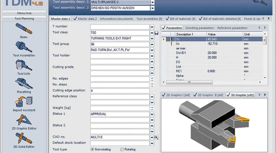Expand Tool assembly descr. 2 dropdown
The height and width of the screenshot is (153, 276).
coord(152,8)
